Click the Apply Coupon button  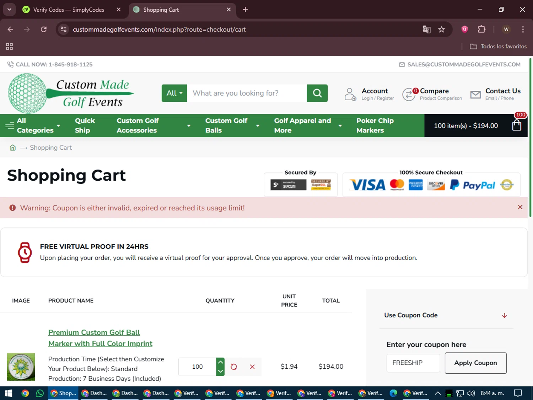pyautogui.click(x=475, y=363)
